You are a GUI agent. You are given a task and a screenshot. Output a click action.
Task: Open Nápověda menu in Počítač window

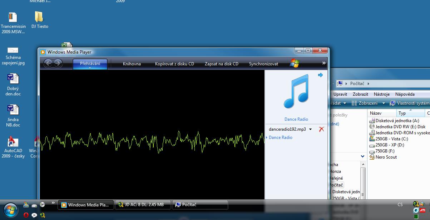405,94
